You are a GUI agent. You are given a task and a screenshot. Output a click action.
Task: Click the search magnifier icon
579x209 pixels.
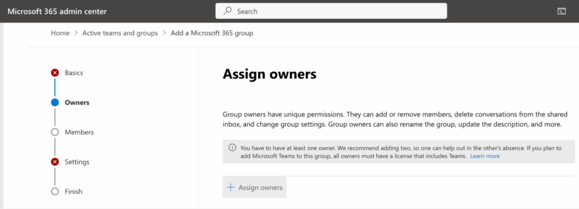(227, 11)
